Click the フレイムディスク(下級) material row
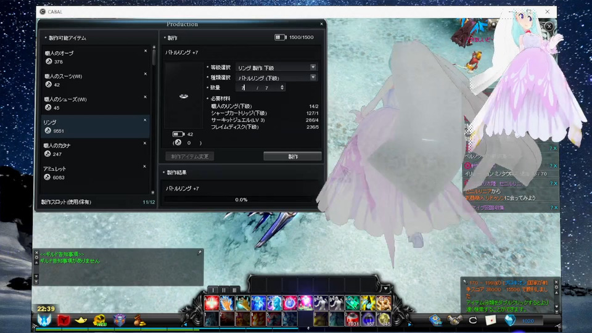 (265, 127)
